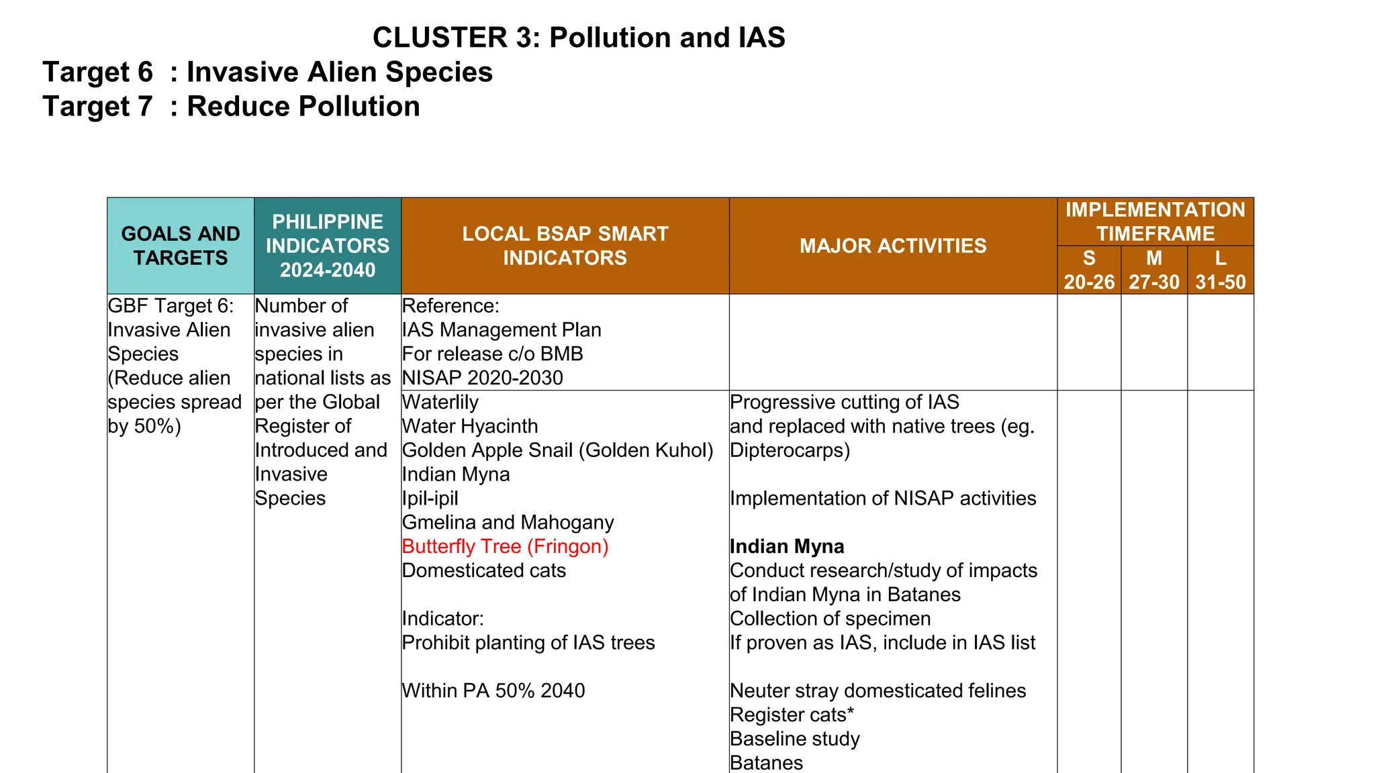Click 'Dipterocarps)' text in activities
This screenshot has width=1375, height=773.
(x=790, y=450)
